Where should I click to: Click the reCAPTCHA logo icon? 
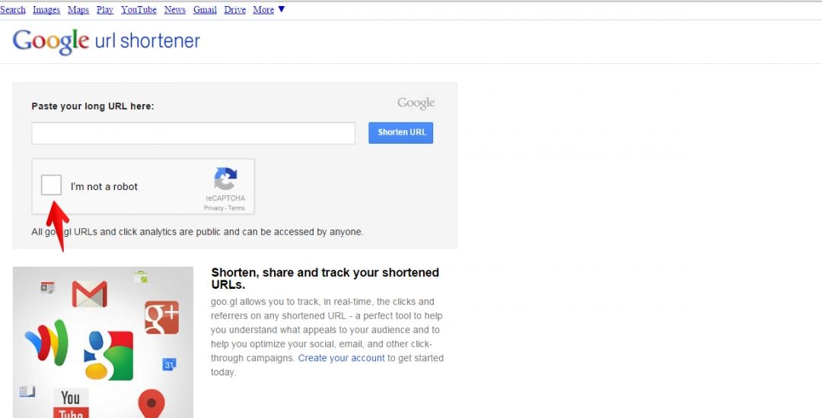pyautogui.click(x=225, y=179)
